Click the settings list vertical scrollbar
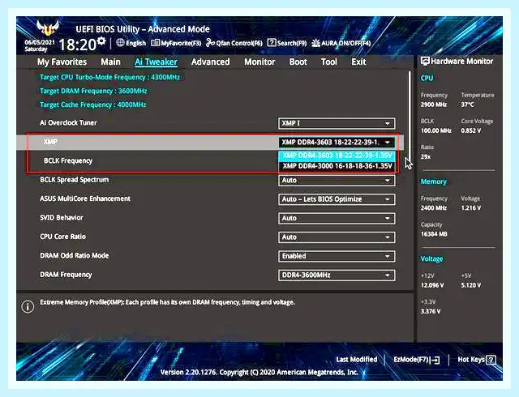 pos(410,116)
